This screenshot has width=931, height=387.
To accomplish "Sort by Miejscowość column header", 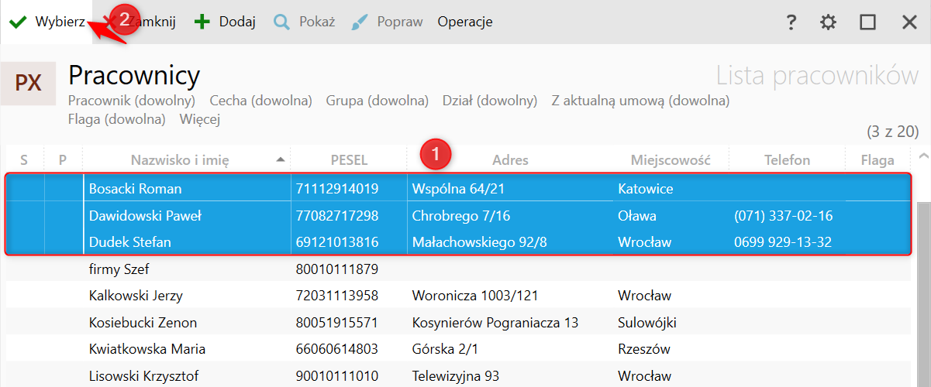I will tap(671, 160).
